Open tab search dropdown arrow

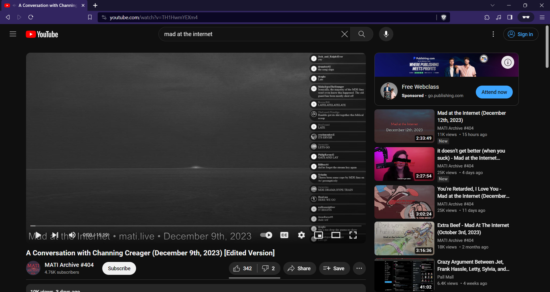492,5
